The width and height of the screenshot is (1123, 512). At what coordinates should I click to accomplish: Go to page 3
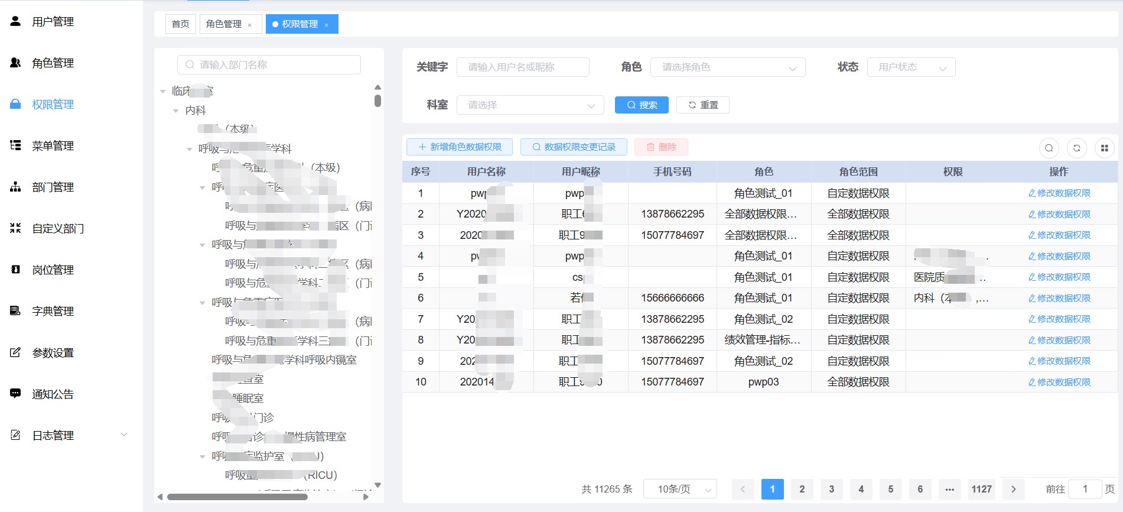(831, 490)
